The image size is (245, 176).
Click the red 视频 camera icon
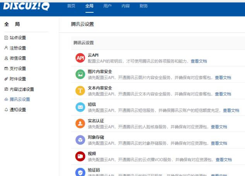80,156
